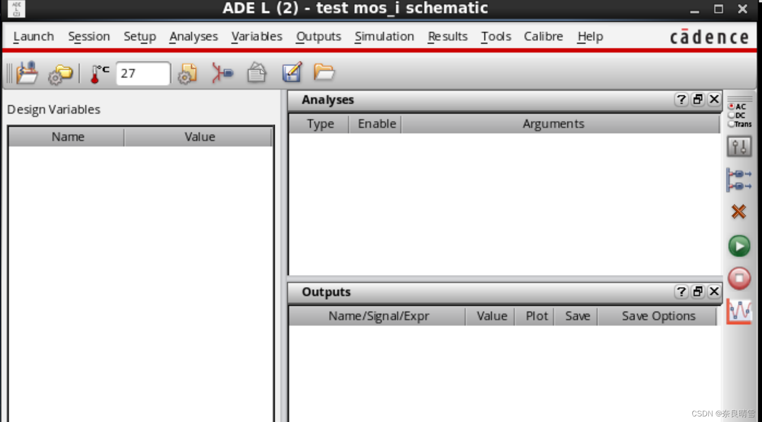Click the red probe outputs toolbar icon
762x422 pixels.
coord(222,73)
